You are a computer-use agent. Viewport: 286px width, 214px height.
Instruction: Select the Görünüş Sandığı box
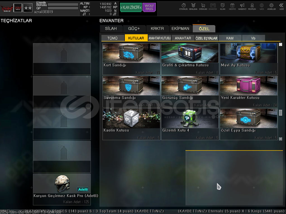coord(190,91)
